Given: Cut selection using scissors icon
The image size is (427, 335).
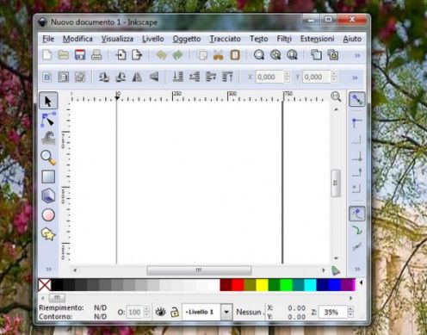Looking at the screenshot, I should [x=219, y=55].
